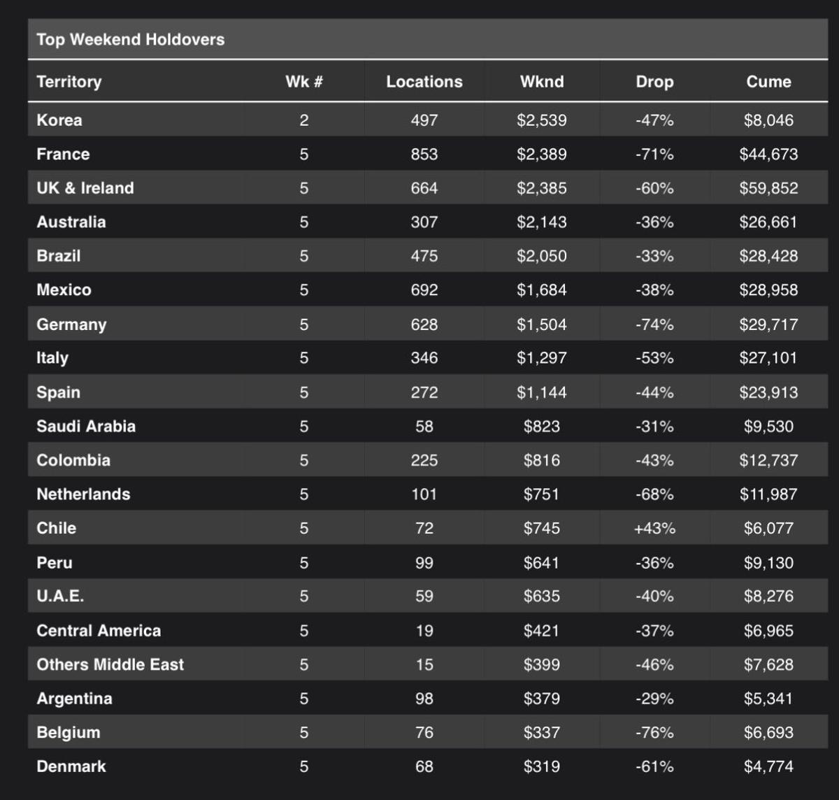Select the Korea territory row
Image resolution: width=839 pixels, height=800 pixels.
point(428,120)
